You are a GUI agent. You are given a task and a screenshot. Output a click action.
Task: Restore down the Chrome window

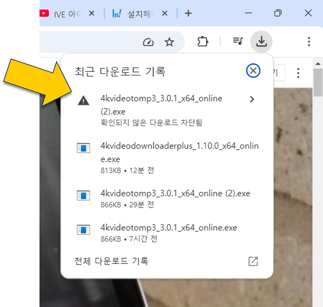tap(278, 13)
